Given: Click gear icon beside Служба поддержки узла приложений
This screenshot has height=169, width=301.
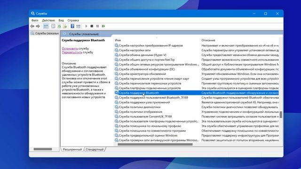Looking at the screenshot, I should (116, 102).
